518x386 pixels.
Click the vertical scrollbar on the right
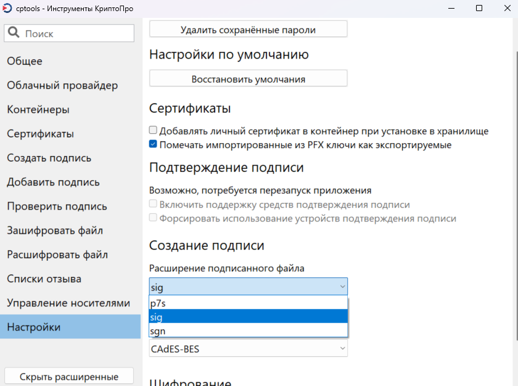(517, 195)
